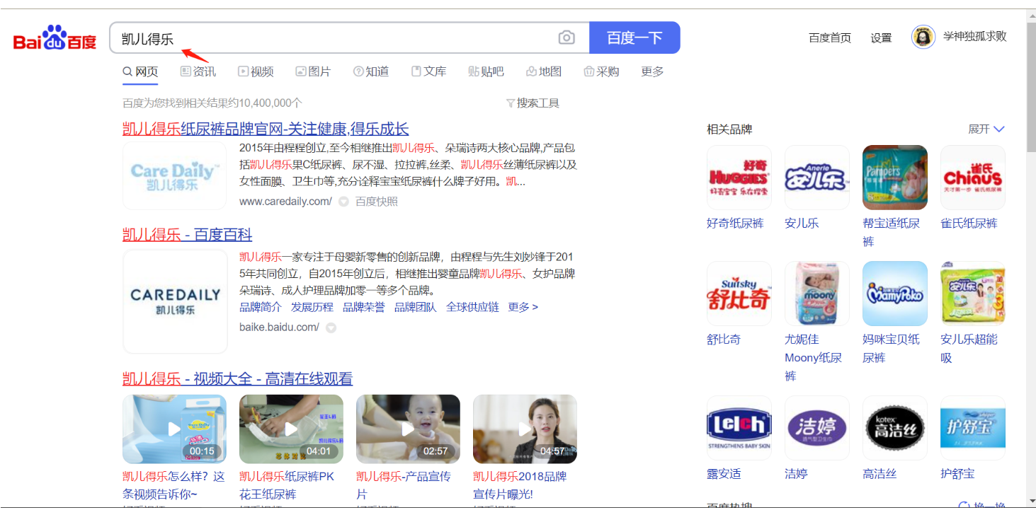This screenshot has width=1036, height=510.
Task: Open 设置 in the top bar
Action: click(x=881, y=38)
